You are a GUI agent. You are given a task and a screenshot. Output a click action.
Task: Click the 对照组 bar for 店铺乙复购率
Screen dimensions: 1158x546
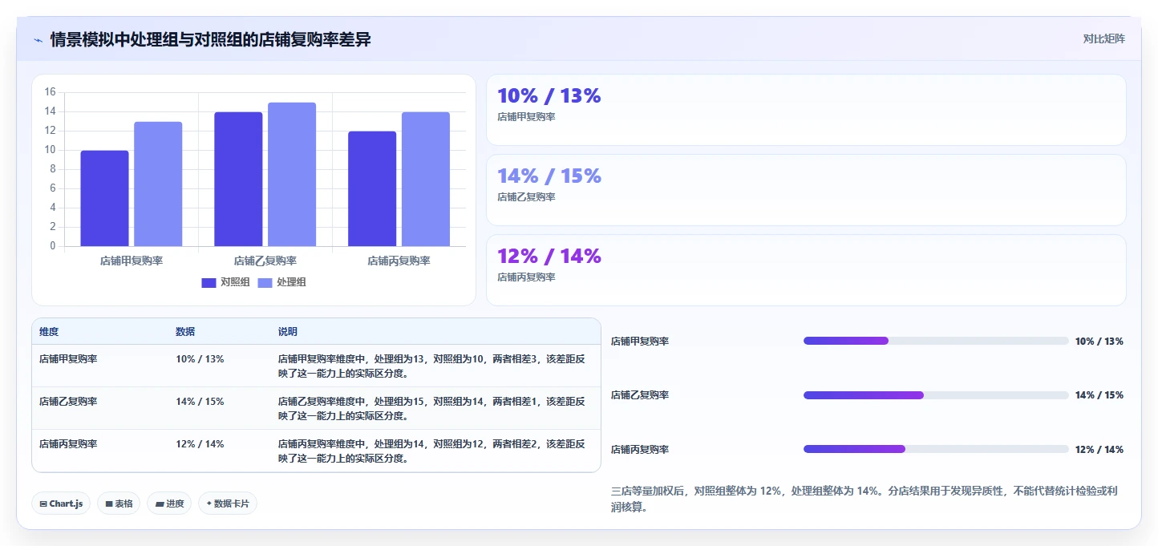[238, 179]
